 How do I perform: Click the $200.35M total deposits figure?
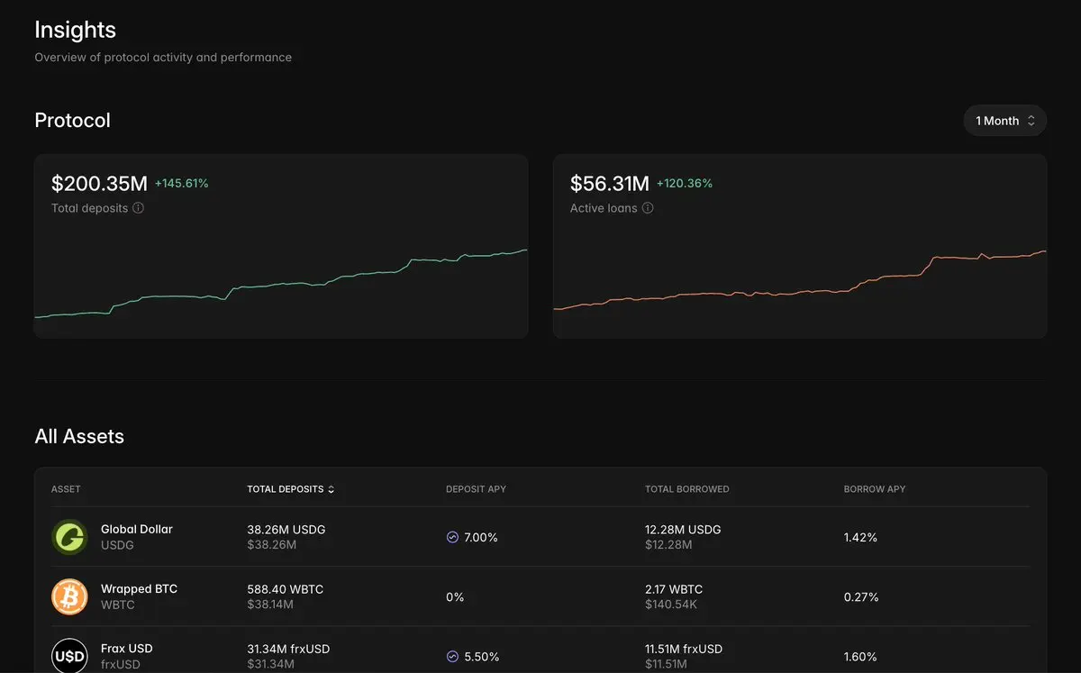[99, 184]
